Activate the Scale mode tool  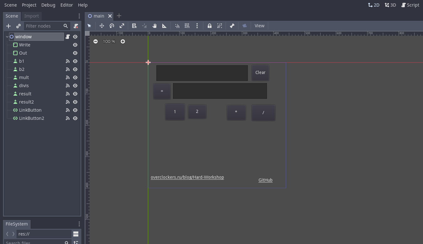[122, 26]
